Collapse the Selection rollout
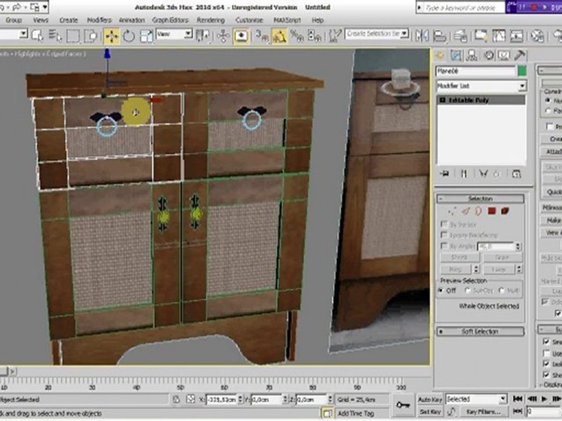Screen dimensions: 562x421 pyautogui.click(x=480, y=198)
